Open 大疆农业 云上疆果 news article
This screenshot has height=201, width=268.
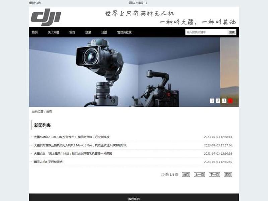coord(73,154)
